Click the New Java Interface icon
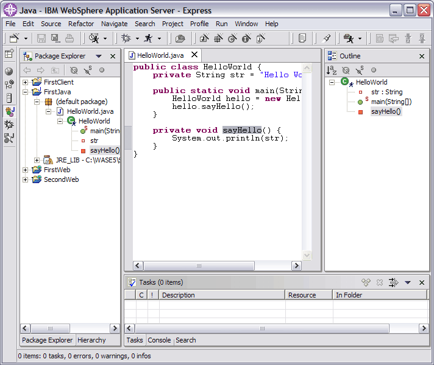The height and width of the screenshot is (365, 434). tap(246, 38)
